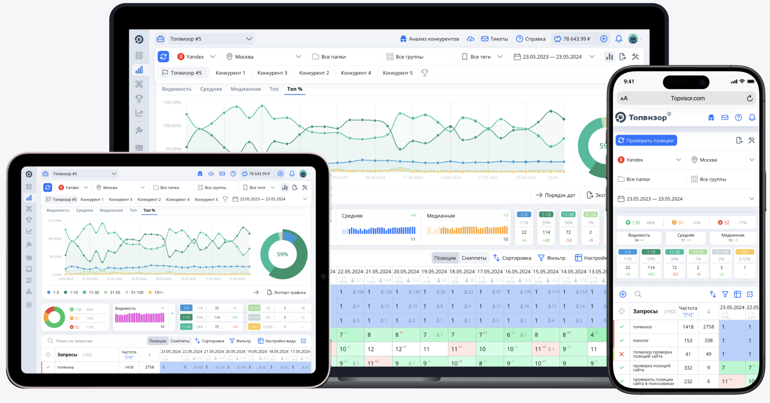Viewport: 770px width, 403px height.
Task: Click the export file icon on laptop toolbar
Action: point(623,56)
